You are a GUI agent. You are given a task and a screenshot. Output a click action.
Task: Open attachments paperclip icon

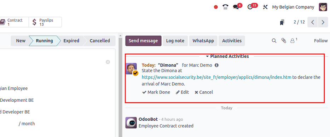[x=284, y=41]
